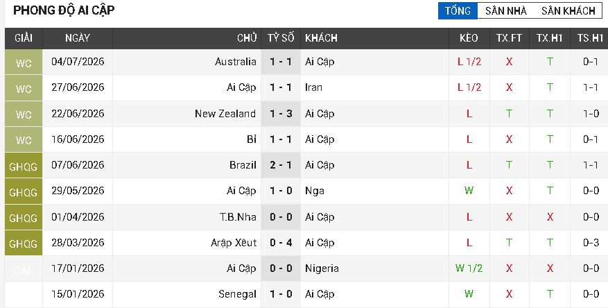This screenshot has width=608, height=308.
Task: Open the Nigeria team link
Action: coord(322,268)
